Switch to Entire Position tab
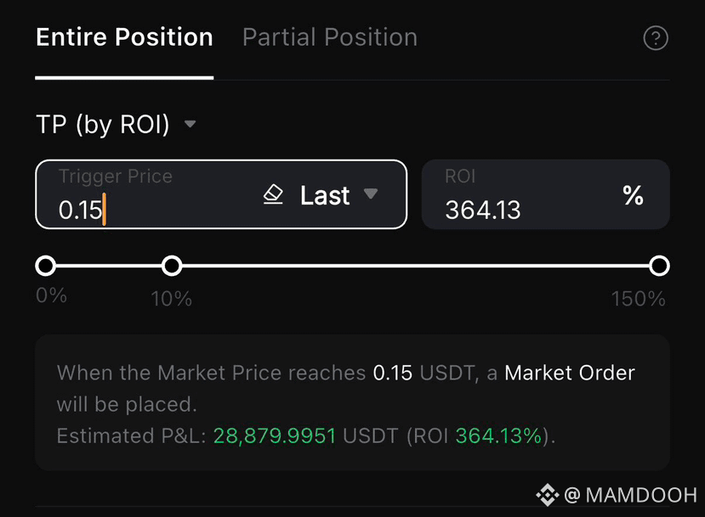The width and height of the screenshot is (705, 517). [x=124, y=37]
